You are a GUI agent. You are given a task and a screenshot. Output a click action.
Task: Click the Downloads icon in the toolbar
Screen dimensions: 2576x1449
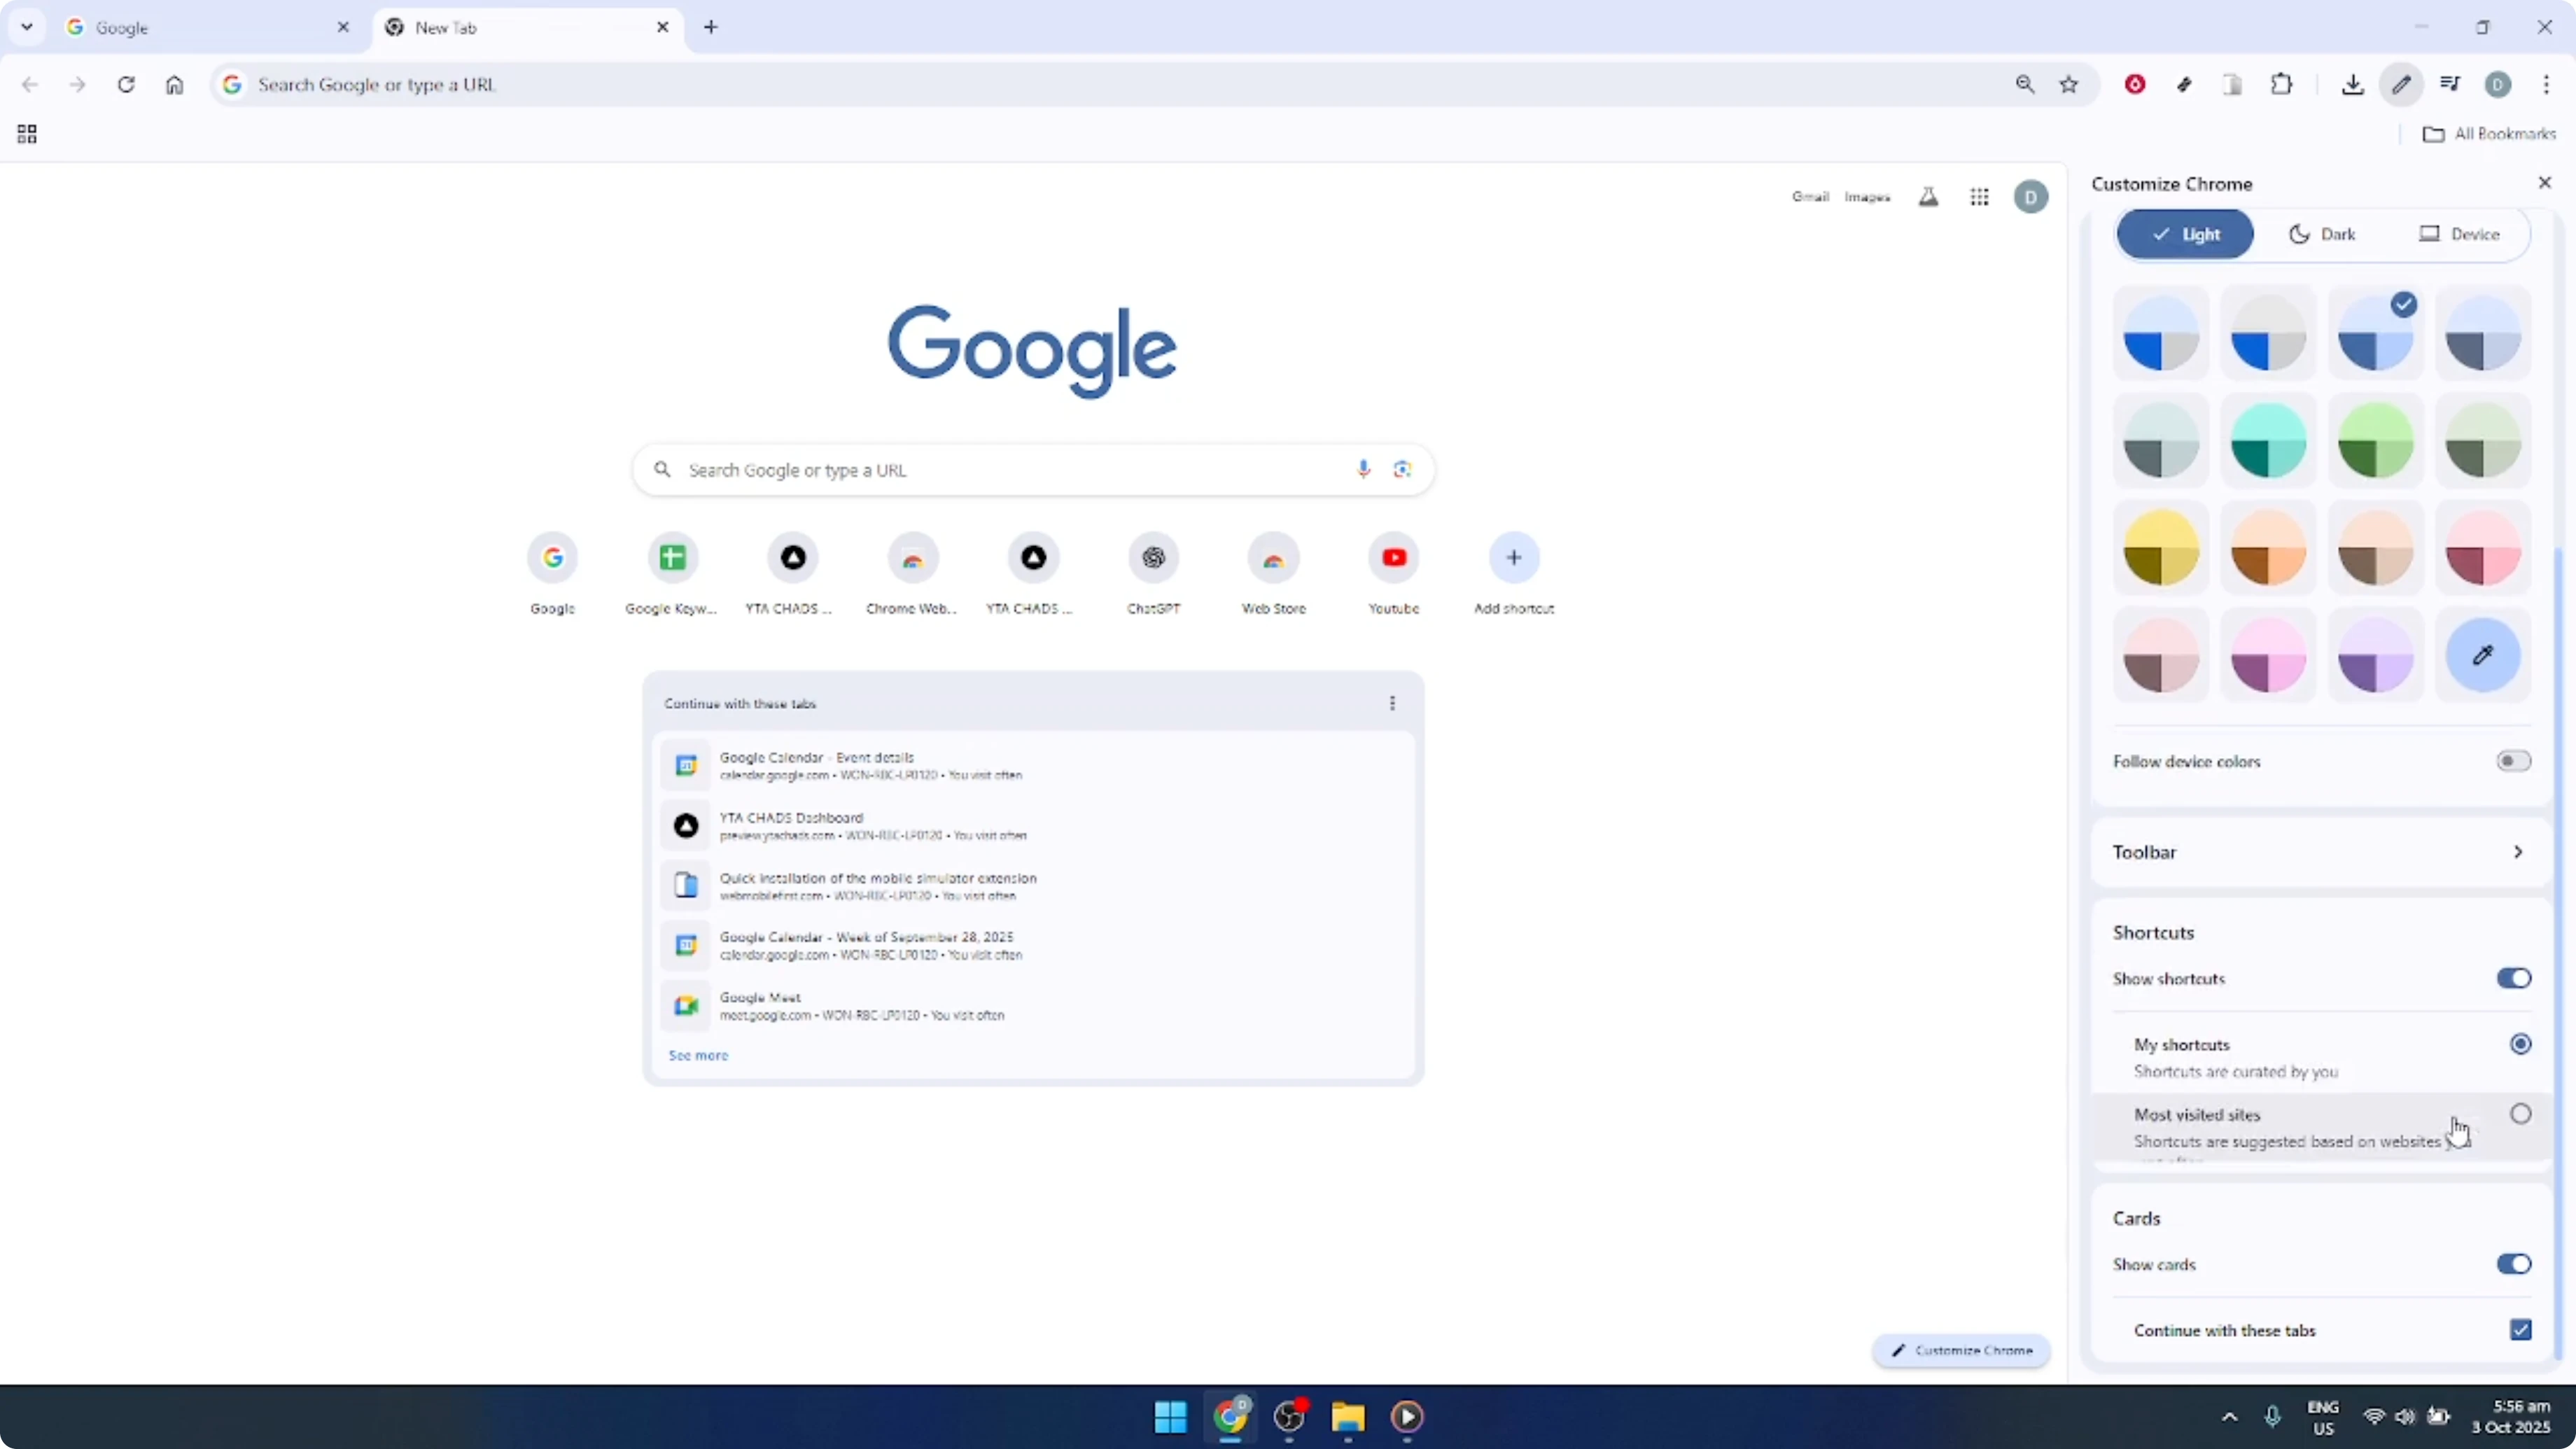(2352, 85)
